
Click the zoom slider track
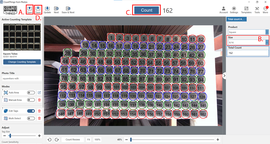(x=172, y=140)
